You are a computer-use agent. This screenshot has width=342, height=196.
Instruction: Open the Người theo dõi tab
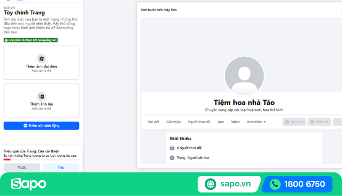[x=199, y=122]
